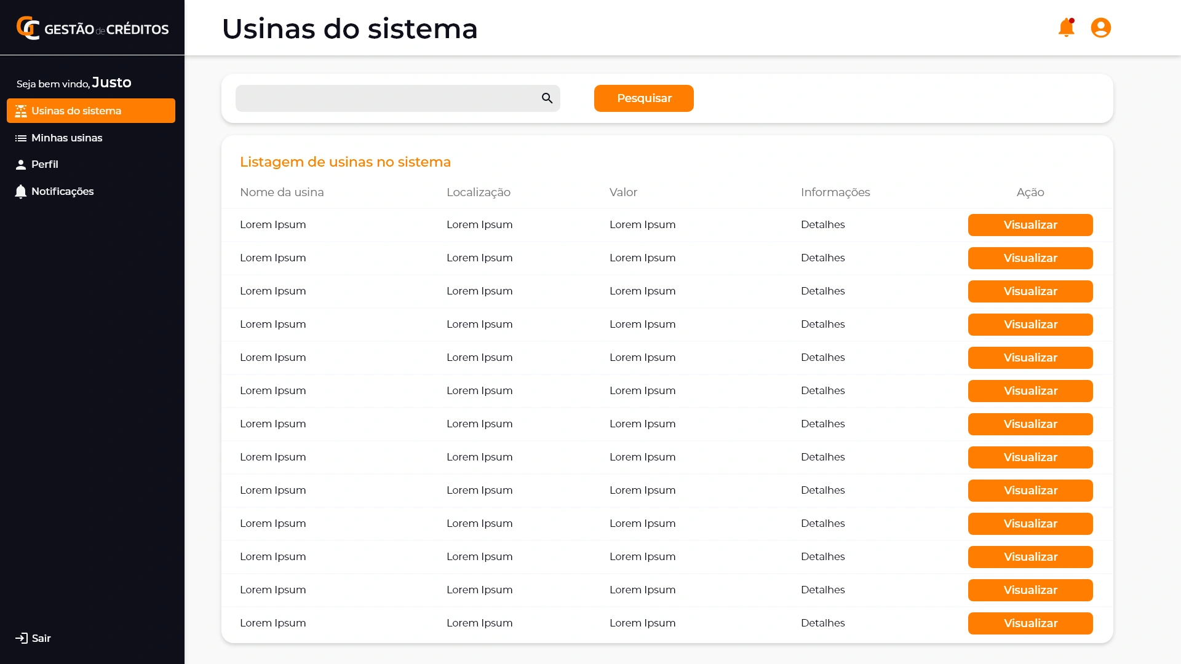The height and width of the screenshot is (664, 1181).
Task: Click the Minhas usinas list icon
Action: click(21, 138)
